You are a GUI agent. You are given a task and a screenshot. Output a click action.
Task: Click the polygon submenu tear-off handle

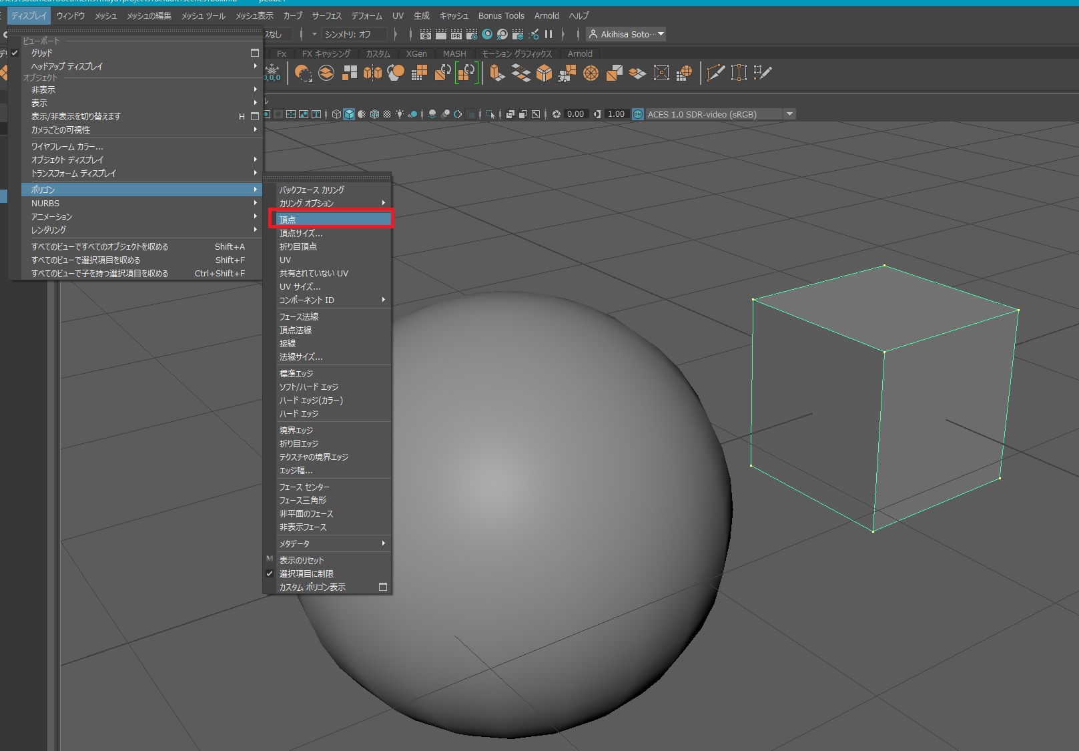click(327, 178)
